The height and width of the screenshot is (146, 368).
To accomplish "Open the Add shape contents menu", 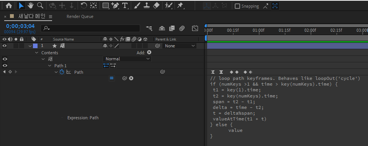I will [149, 52].
